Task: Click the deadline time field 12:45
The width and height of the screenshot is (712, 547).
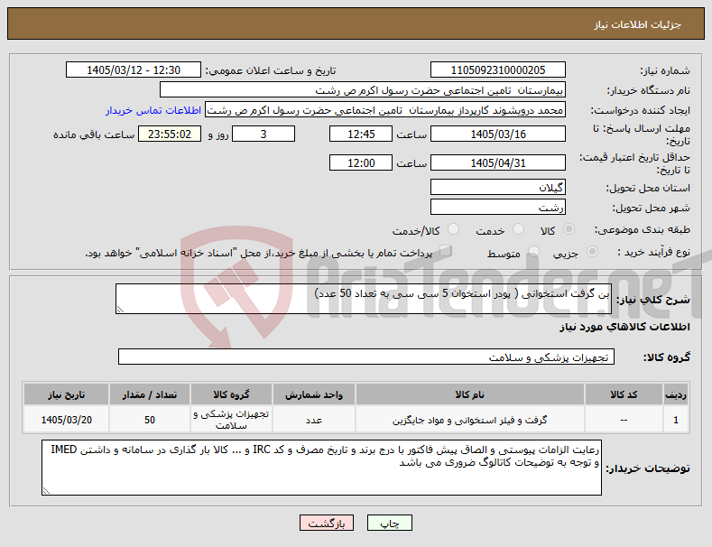Action: [x=361, y=134]
